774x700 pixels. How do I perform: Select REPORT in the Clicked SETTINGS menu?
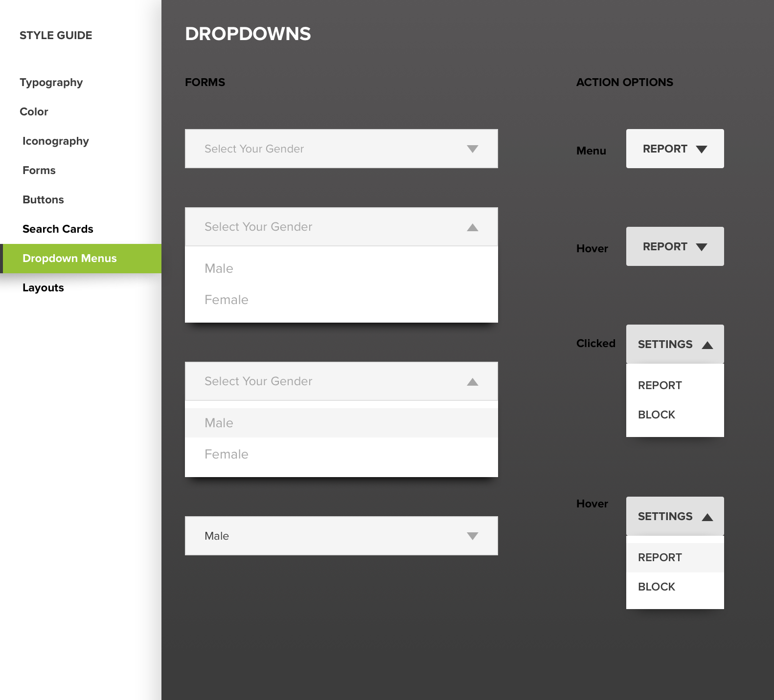675,385
